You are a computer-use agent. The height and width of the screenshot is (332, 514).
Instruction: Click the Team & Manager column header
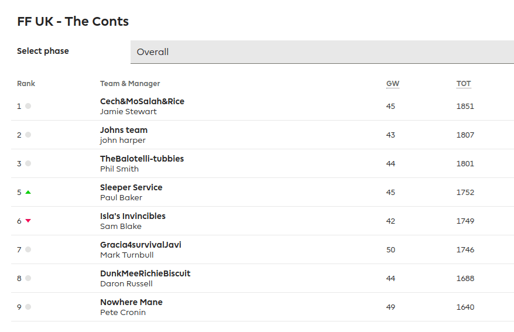[130, 84]
